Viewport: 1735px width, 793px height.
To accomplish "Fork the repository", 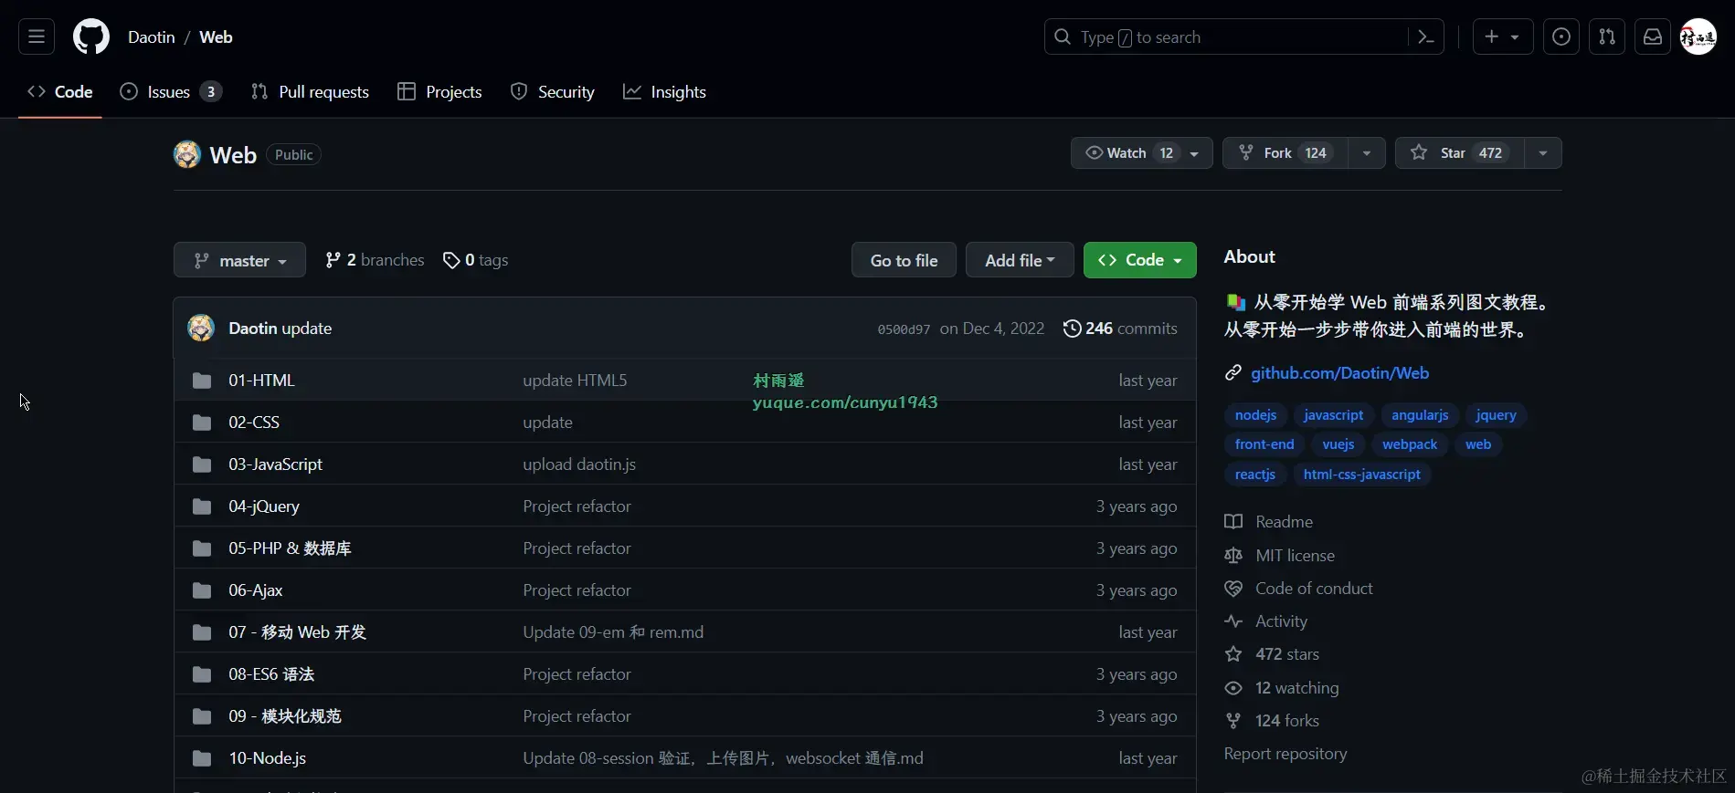I will pyautogui.click(x=1285, y=153).
